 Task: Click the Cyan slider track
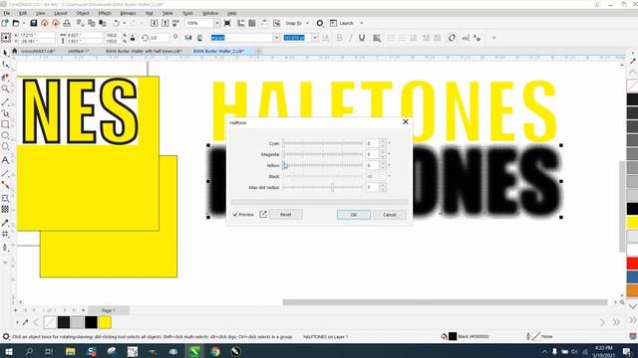(x=323, y=143)
